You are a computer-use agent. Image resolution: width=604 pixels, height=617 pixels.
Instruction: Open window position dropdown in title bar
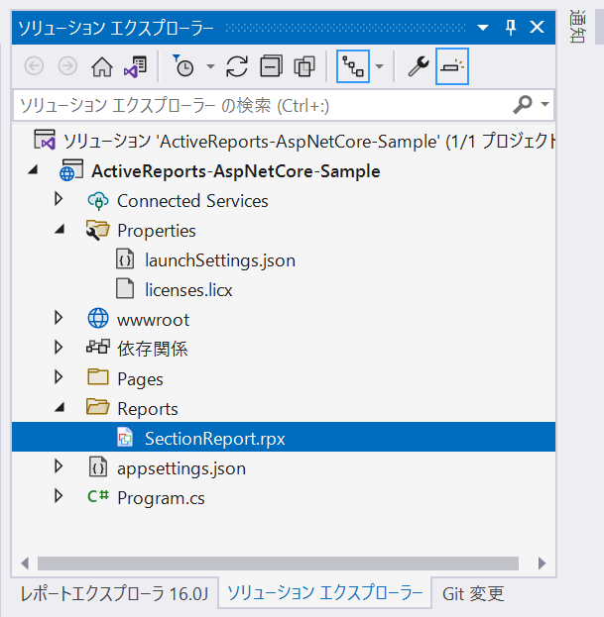(x=483, y=28)
